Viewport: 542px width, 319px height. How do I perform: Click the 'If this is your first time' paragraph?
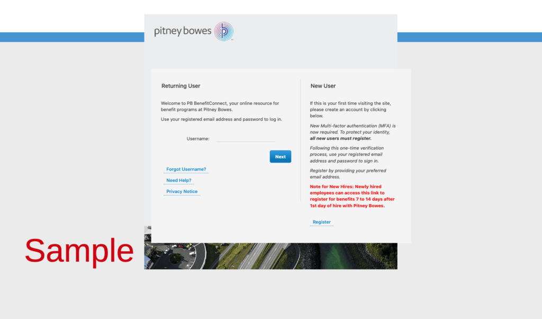350,109
